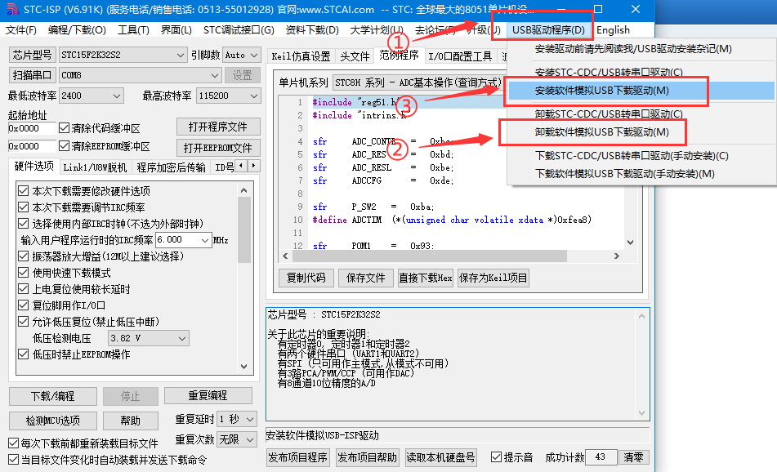Switch to I/O口配置工具 tab
Image resolution: width=777 pixels, height=472 pixels.
[x=460, y=56]
